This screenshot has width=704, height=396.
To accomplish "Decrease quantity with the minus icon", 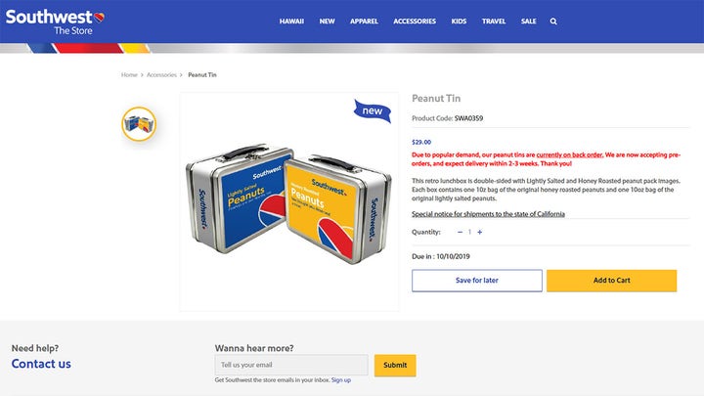I will tap(460, 232).
